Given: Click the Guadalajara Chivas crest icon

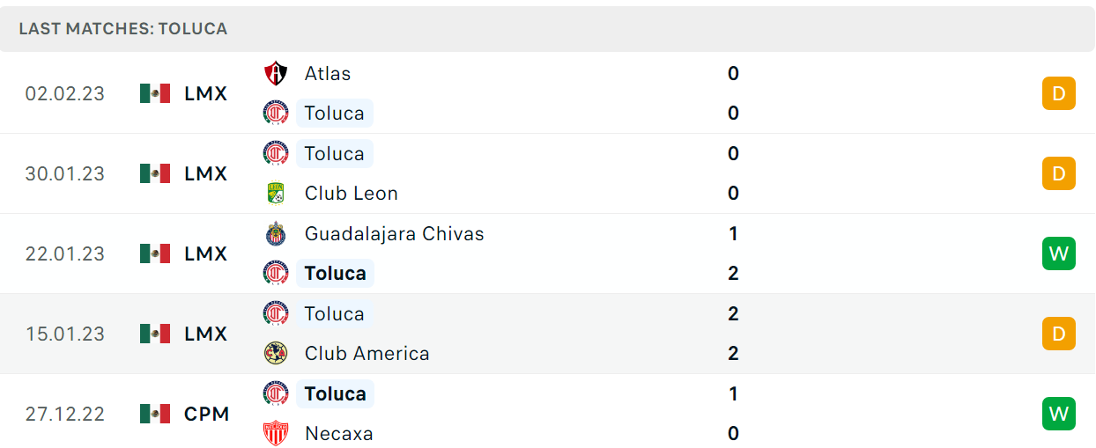Looking at the screenshot, I should point(276,233).
